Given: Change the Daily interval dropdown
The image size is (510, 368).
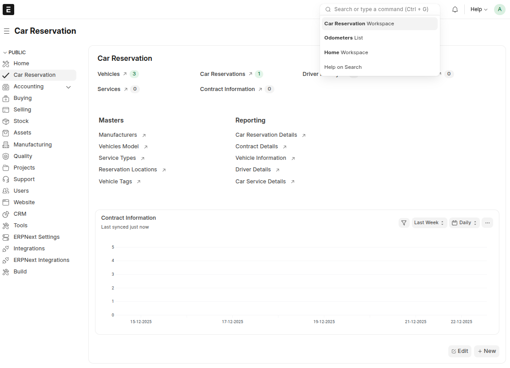Looking at the screenshot, I should 464,223.
